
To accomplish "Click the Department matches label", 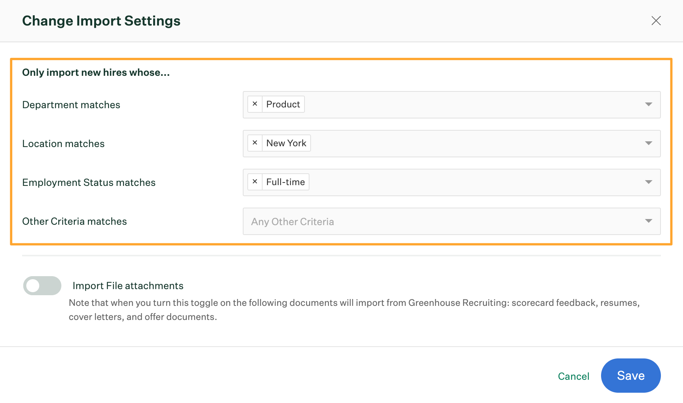I will 71,105.
